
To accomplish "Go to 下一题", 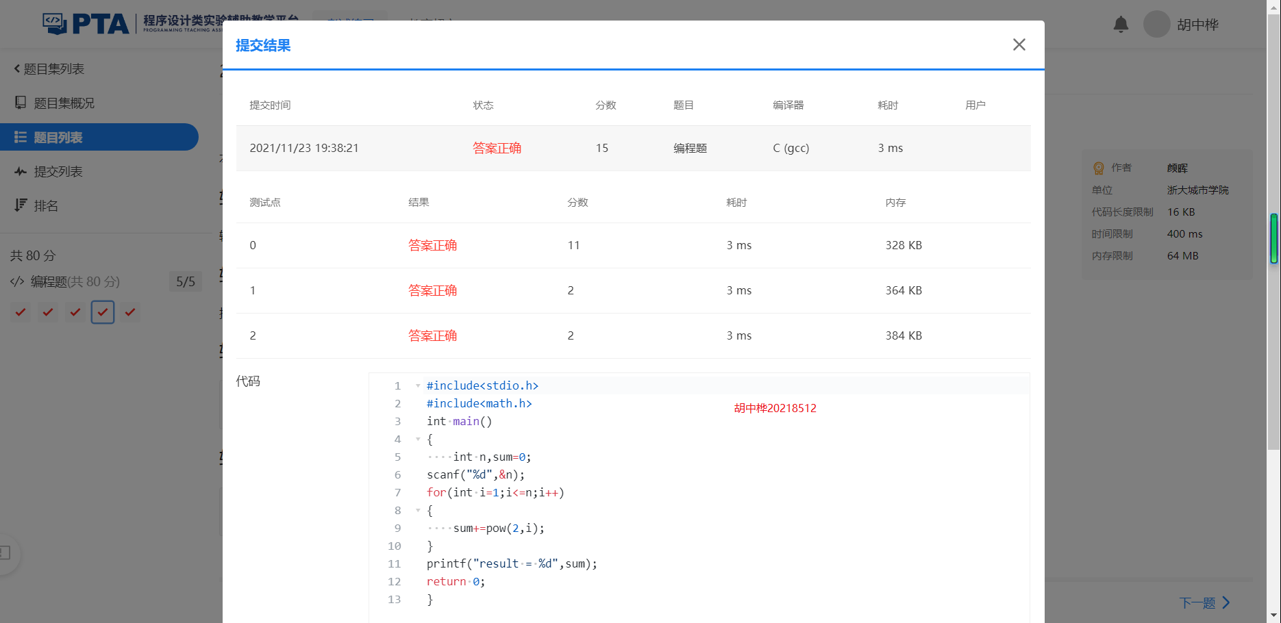I will coord(1204,603).
